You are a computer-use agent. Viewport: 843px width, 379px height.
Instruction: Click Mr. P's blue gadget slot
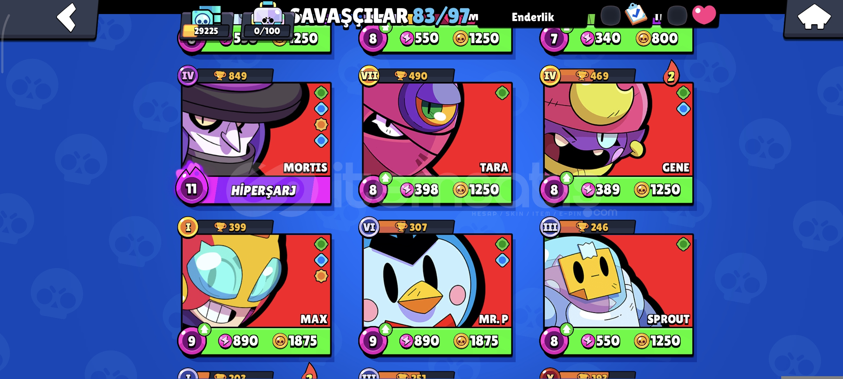tap(502, 260)
